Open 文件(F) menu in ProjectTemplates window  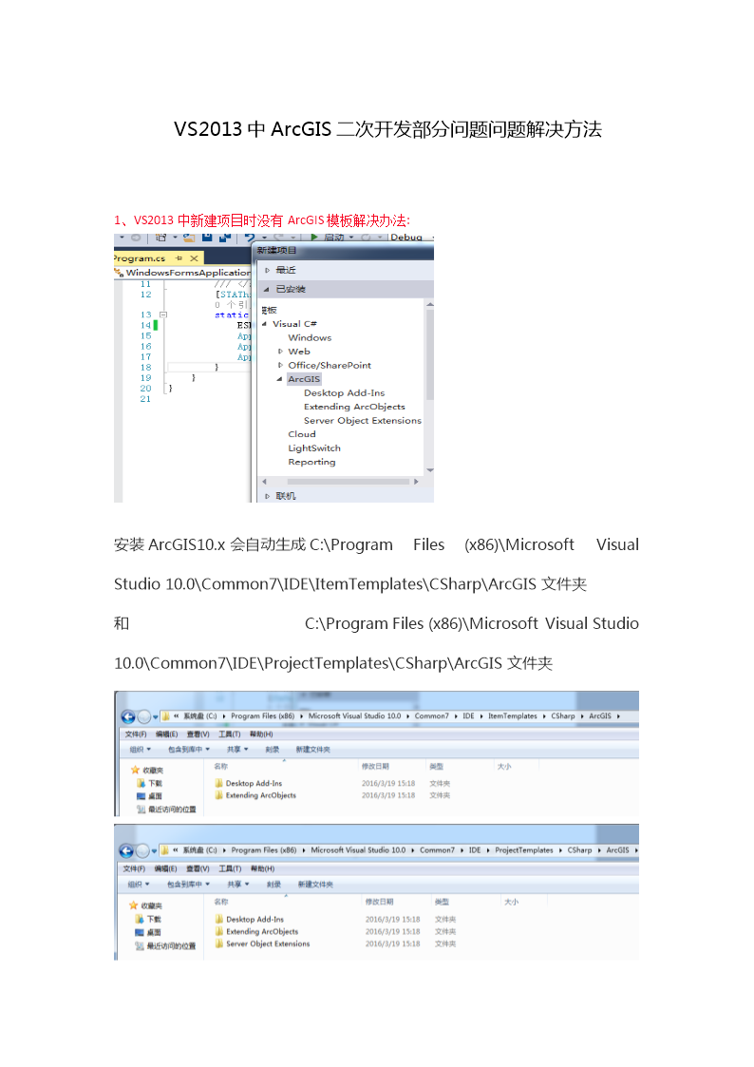click(134, 869)
